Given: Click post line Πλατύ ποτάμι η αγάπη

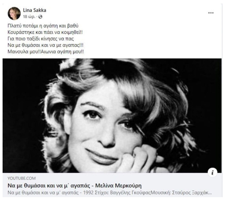Looking at the screenshot, I should point(43,26).
